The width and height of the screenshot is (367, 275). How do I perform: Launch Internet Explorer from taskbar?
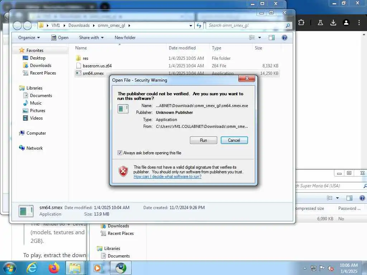32,268
